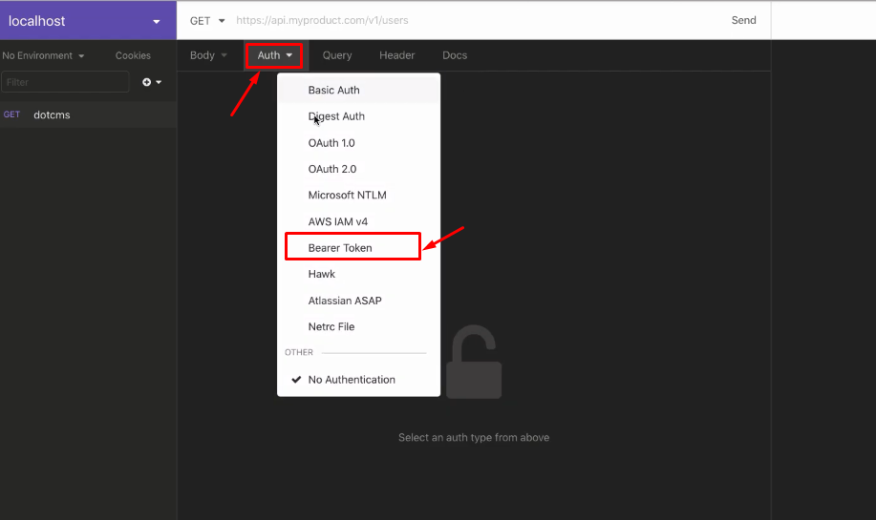Switch to the Query tab
The height and width of the screenshot is (520, 876).
click(x=336, y=55)
